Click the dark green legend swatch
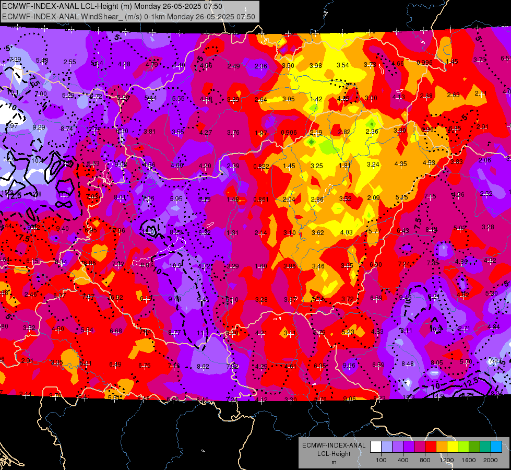Image resolution: width=511 pixels, height=470 pixels. click(x=474, y=447)
